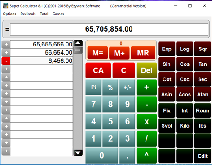Open the Decimals menu
Image resolution: width=212 pixels, height=165 pixels.
[28, 14]
